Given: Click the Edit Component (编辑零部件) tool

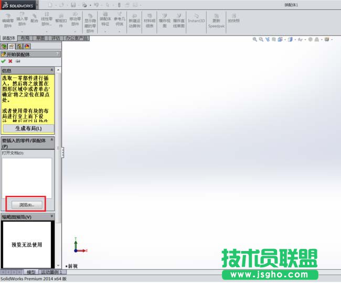Looking at the screenshot, I should [8, 20].
